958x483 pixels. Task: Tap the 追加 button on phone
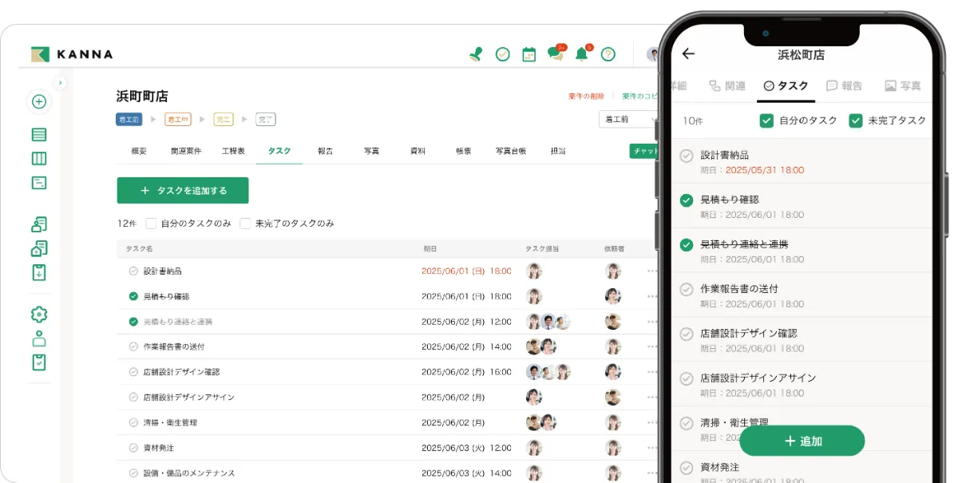pos(802,441)
